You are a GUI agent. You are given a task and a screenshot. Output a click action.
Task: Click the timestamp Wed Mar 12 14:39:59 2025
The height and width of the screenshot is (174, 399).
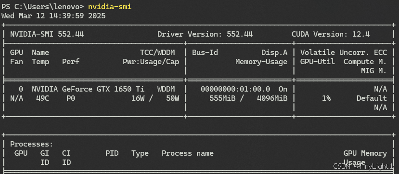click(53, 16)
